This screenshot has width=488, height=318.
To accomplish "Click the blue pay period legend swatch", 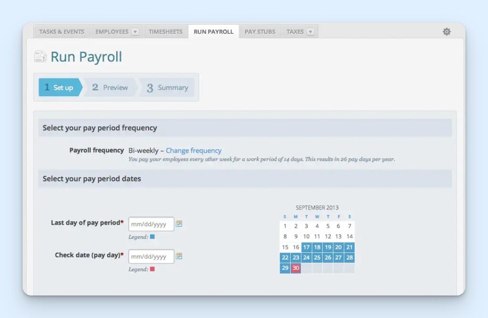I will 152,237.
